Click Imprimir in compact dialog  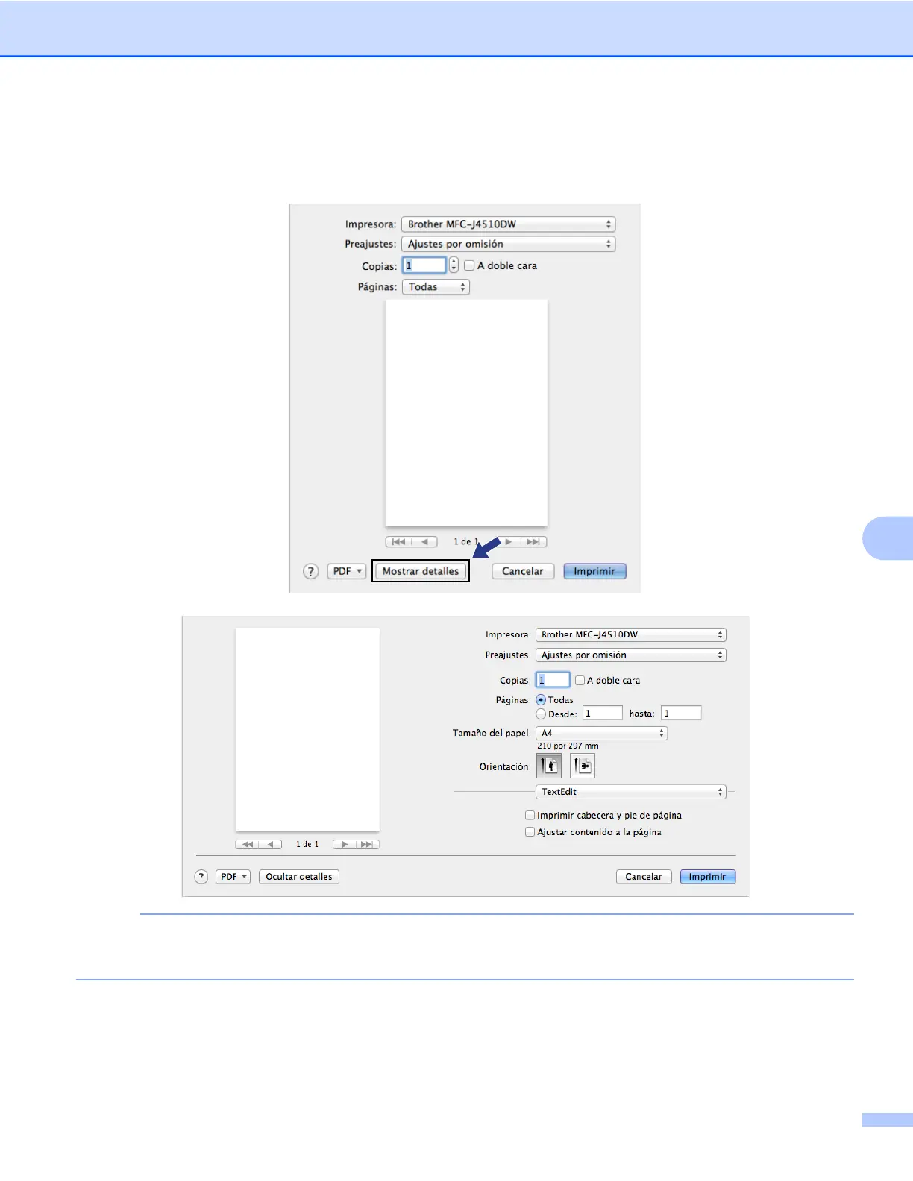pyautogui.click(x=594, y=571)
